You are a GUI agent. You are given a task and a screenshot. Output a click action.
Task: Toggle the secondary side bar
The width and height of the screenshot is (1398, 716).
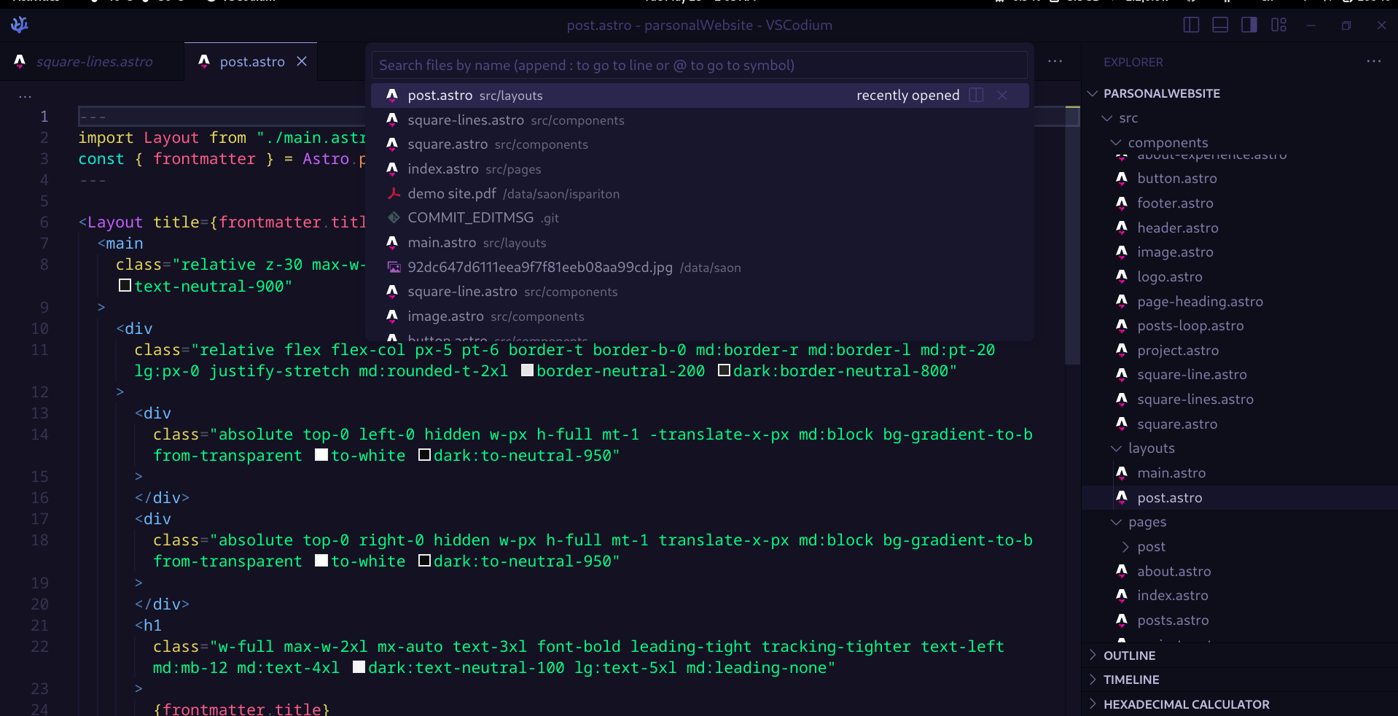point(1248,24)
